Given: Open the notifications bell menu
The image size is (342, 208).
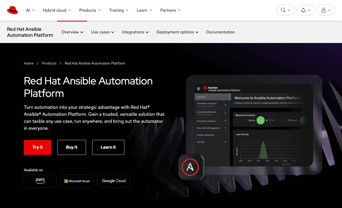Looking at the screenshot, I should coord(306,10).
